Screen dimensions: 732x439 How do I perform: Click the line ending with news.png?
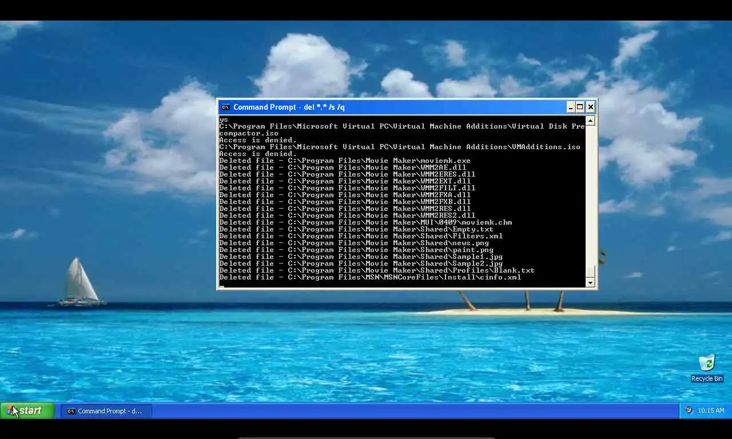(x=354, y=243)
